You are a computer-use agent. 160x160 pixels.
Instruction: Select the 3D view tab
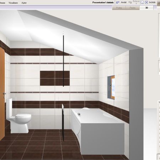coord(146,8)
